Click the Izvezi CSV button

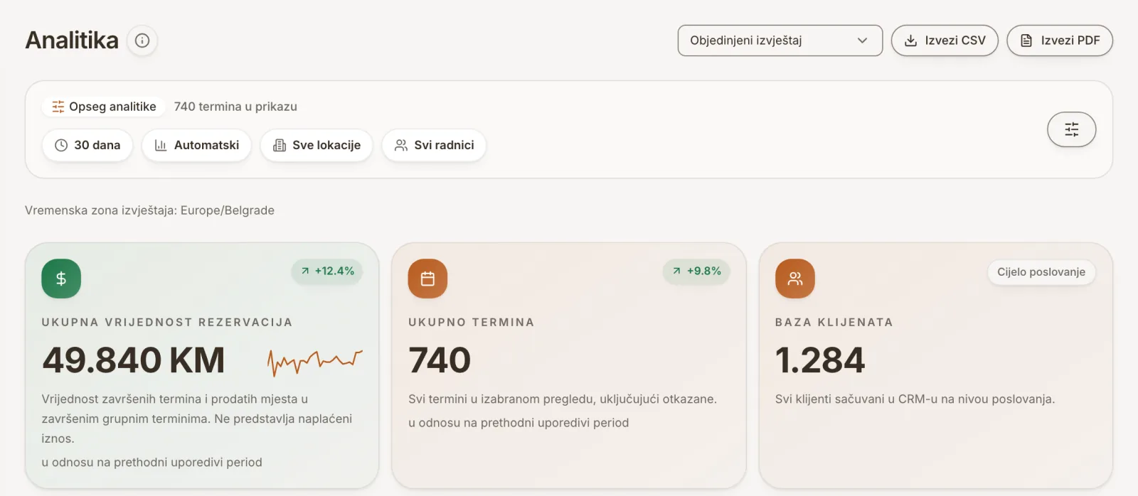pos(945,41)
